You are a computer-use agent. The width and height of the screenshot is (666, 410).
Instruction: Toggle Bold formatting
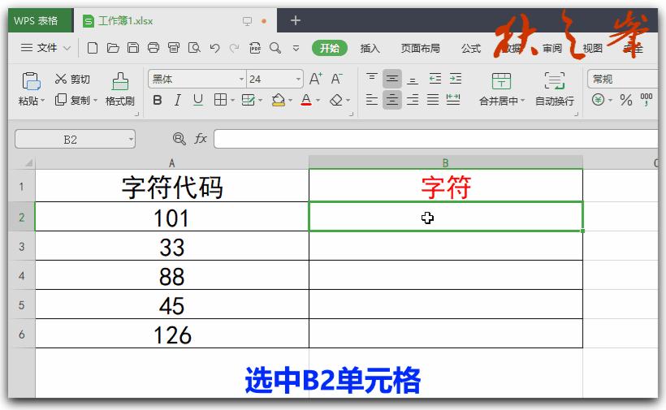(x=157, y=100)
